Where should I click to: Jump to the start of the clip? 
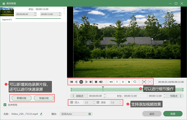[71, 82]
